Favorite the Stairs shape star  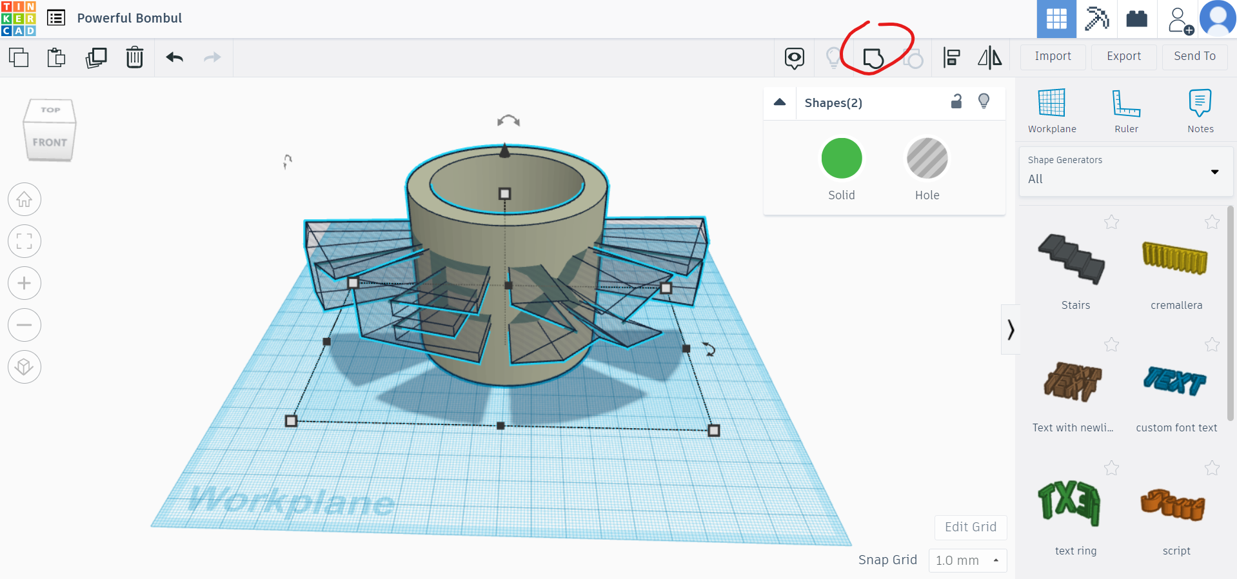pyautogui.click(x=1111, y=222)
